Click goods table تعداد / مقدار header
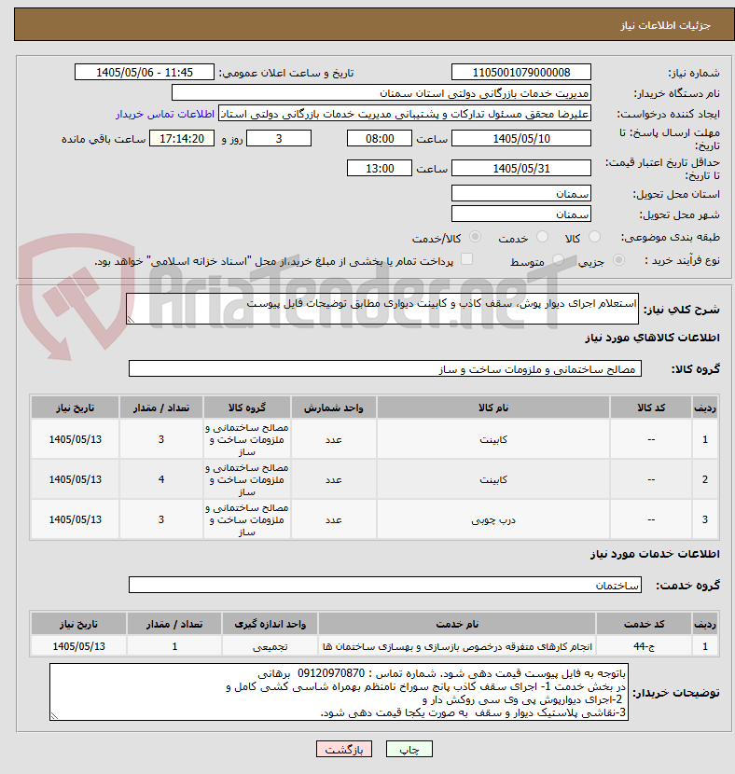 [161, 408]
